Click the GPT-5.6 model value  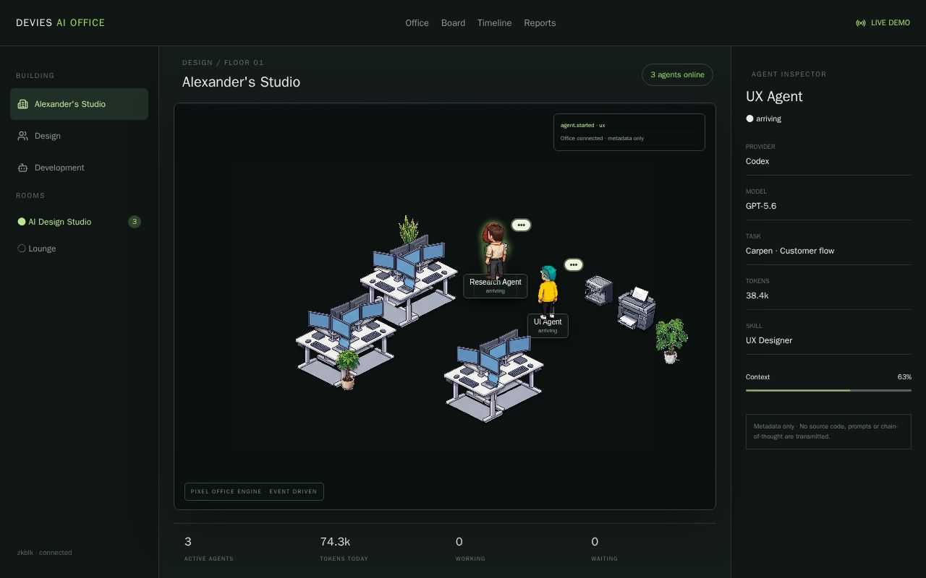pos(761,206)
